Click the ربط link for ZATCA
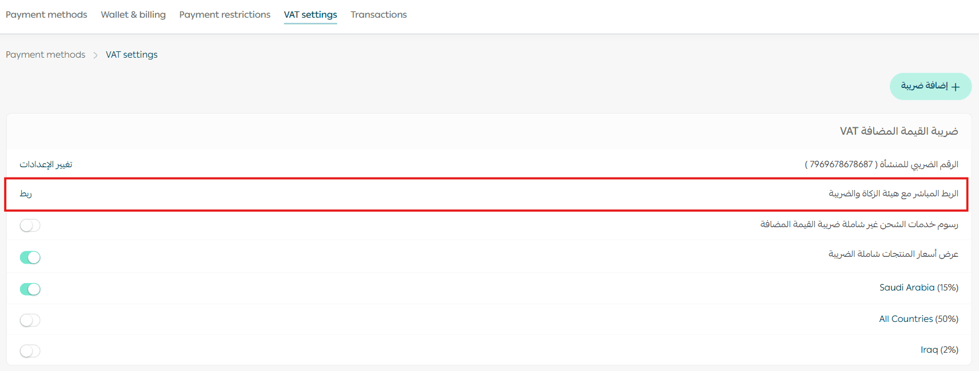This screenshot has height=371, width=979. point(26,194)
